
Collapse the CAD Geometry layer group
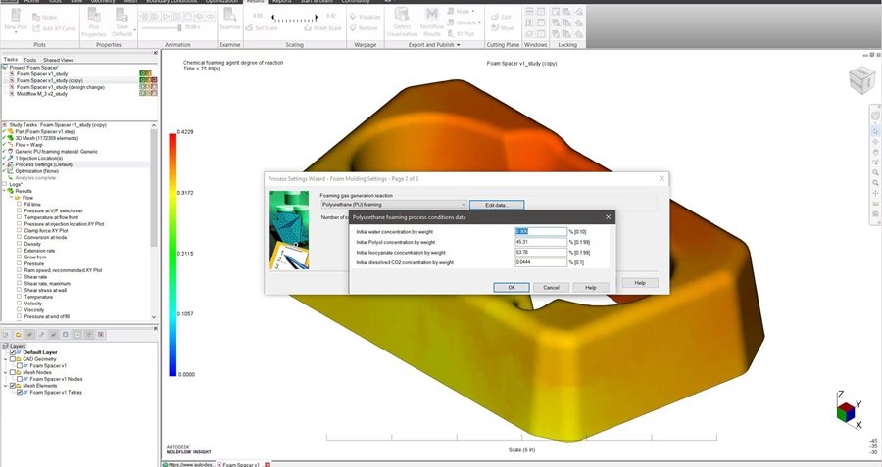pyautogui.click(x=6, y=359)
